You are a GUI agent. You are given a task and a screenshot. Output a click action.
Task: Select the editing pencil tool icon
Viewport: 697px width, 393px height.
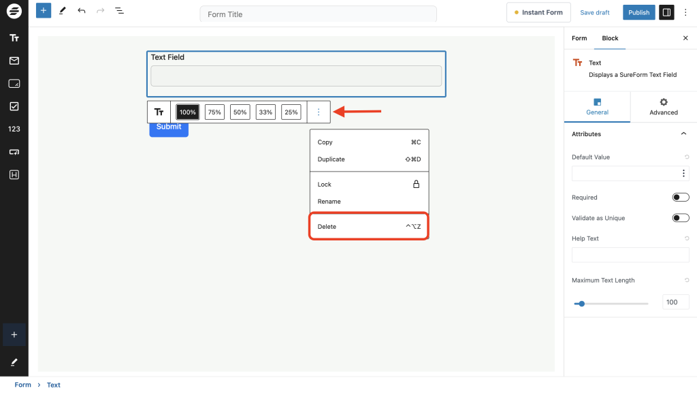pos(63,11)
